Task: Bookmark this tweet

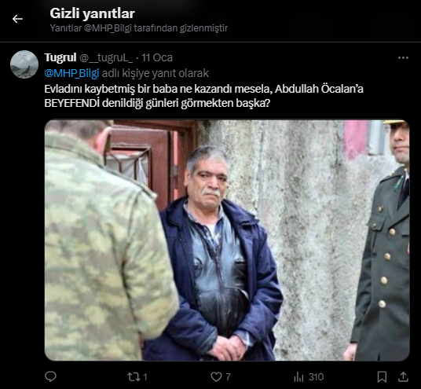Action: coord(382,377)
